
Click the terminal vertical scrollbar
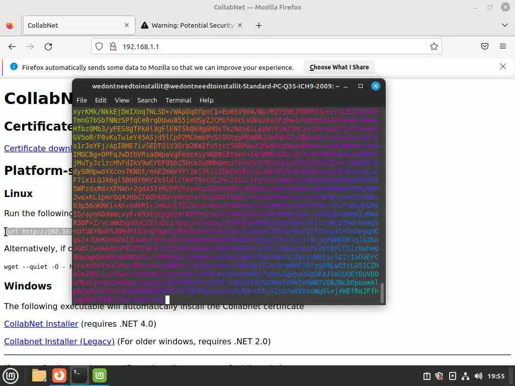pos(382,293)
